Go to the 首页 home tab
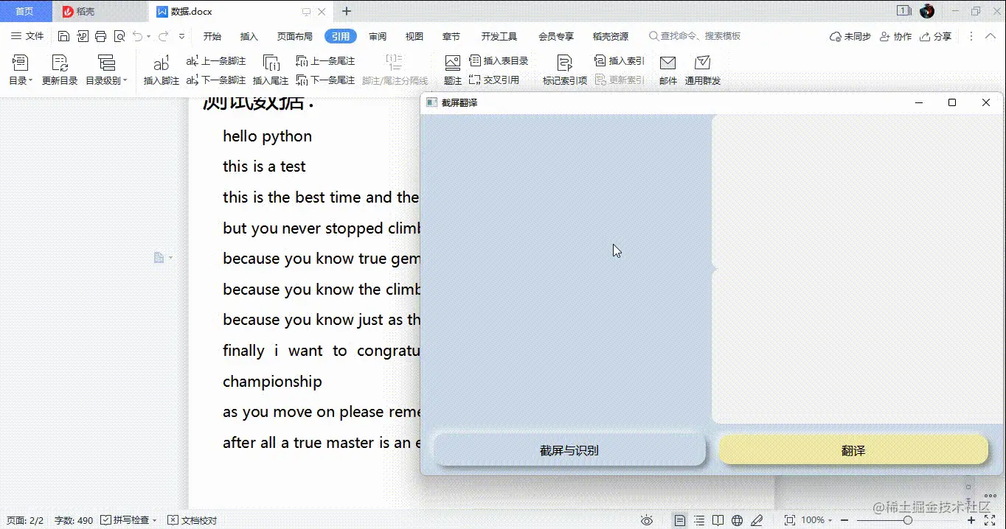The width and height of the screenshot is (1006, 529). coord(25,11)
